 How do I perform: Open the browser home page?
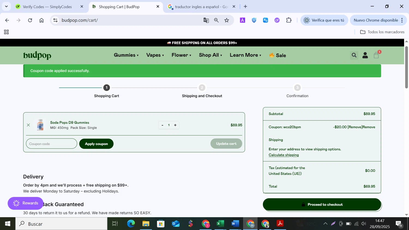coord(41,20)
